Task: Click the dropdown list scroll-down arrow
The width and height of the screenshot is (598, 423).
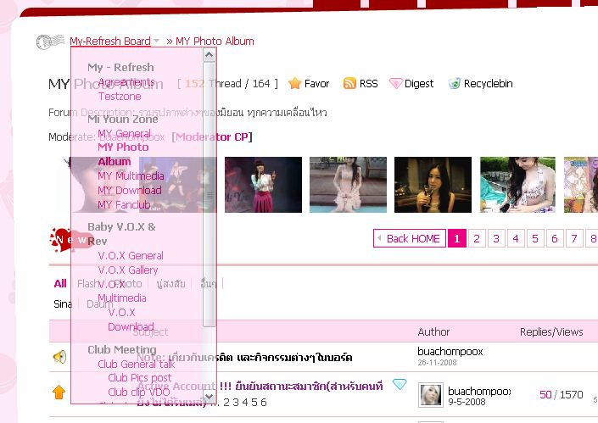Action: [x=209, y=397]
